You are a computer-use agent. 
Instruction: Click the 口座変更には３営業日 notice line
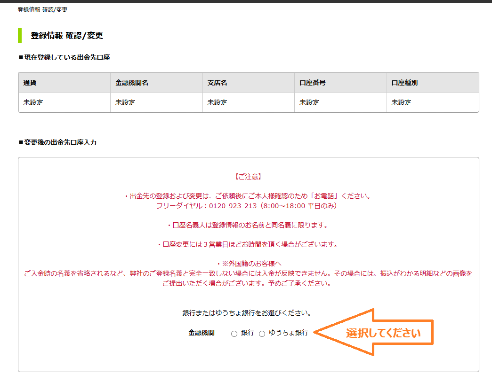click(248, 244)
